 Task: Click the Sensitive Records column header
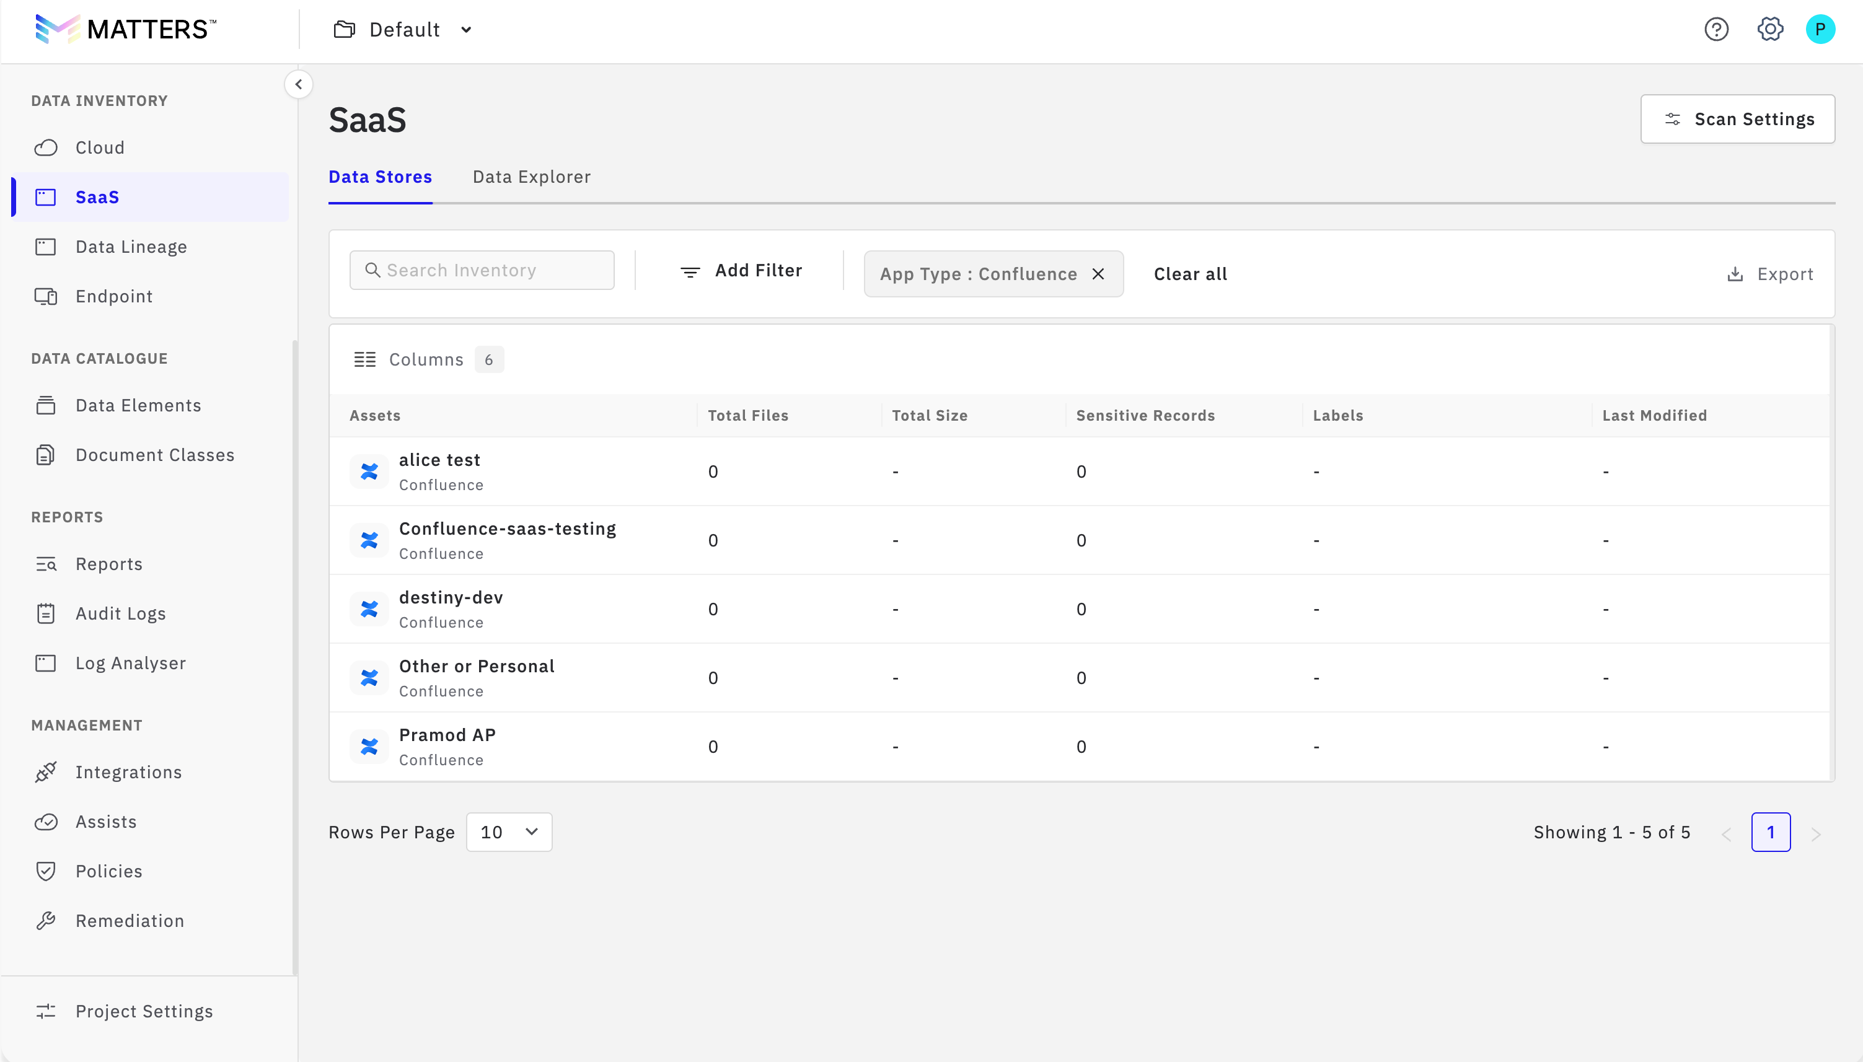pyautogui.click(x=1145, y=415)
